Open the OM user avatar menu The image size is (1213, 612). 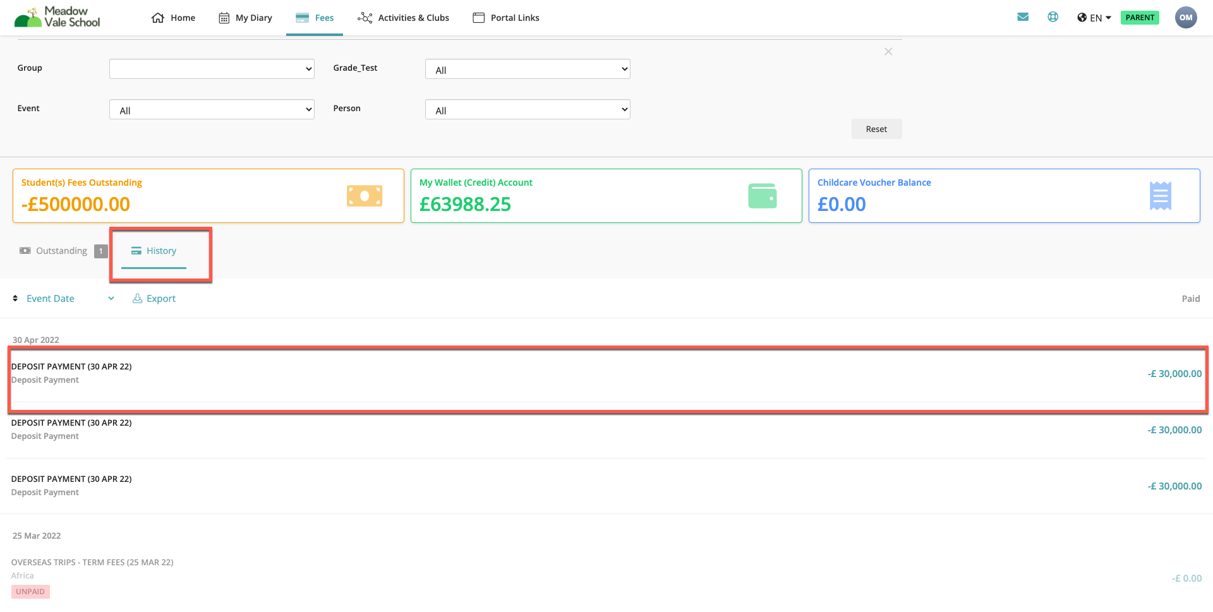point(1186,18)
